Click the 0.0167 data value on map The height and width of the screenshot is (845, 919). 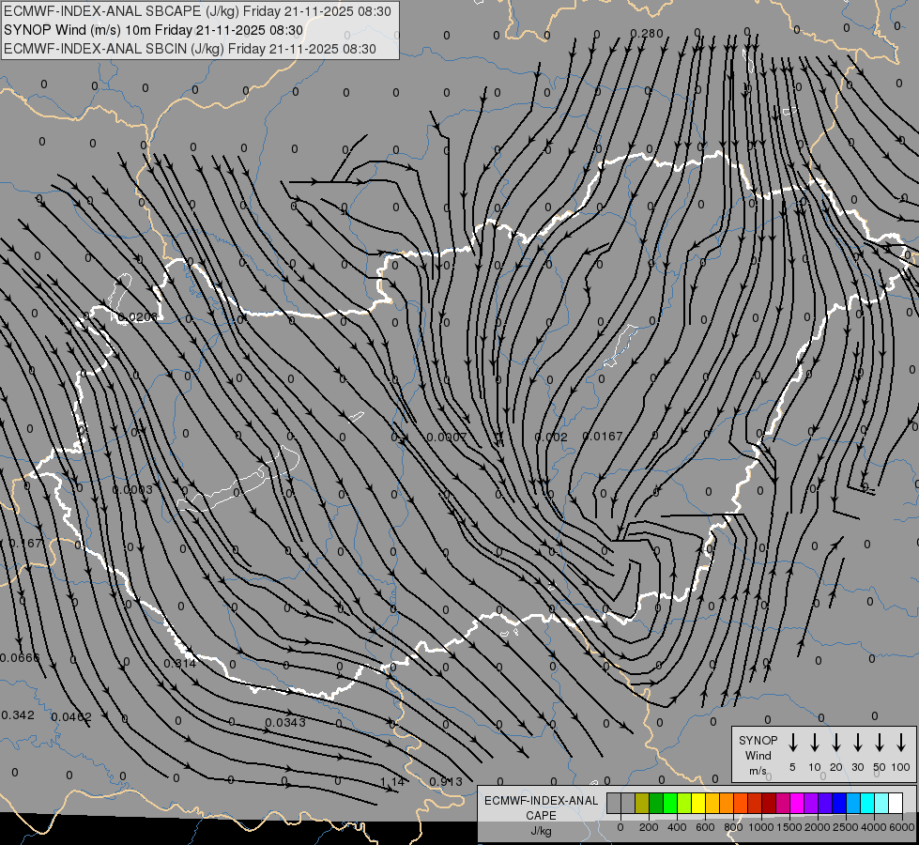tap(603, 437)
